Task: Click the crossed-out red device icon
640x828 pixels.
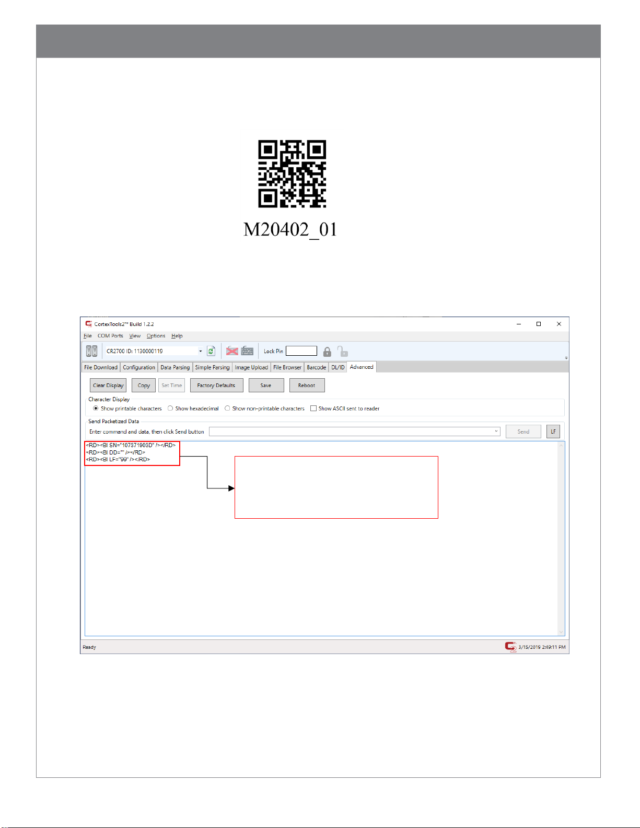Action: (232, 351)
